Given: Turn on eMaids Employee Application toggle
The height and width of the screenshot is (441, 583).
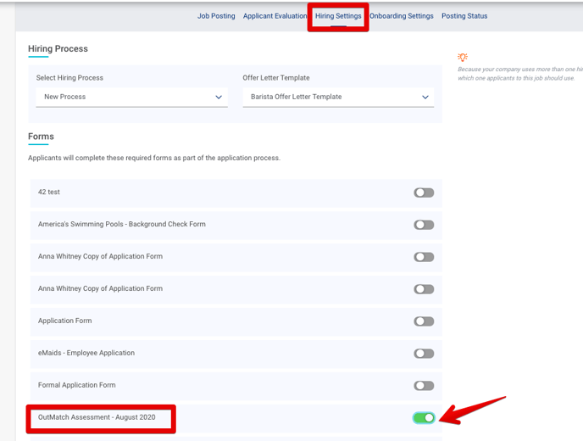Looking at the screenshot, I should 424,354.
